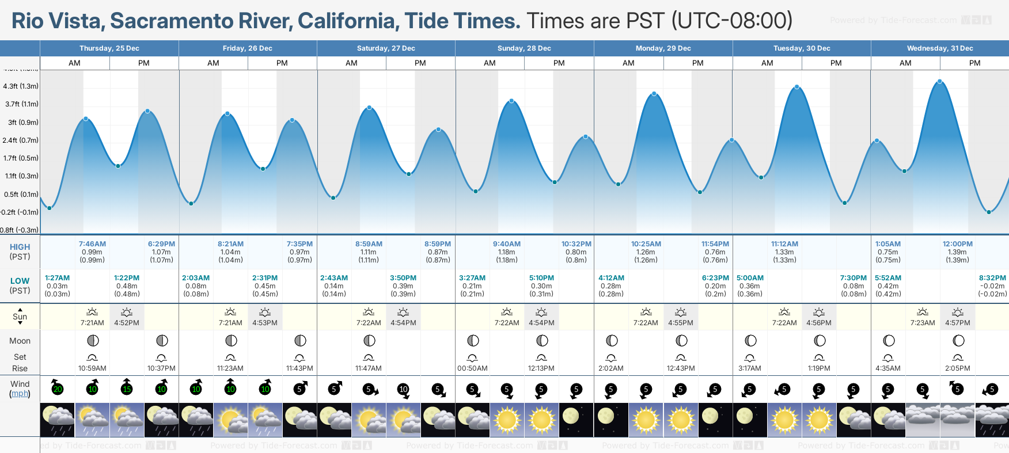Click the first weather thumbnail on Thursday
The image size is (1009, 453).
pos(57,420)
